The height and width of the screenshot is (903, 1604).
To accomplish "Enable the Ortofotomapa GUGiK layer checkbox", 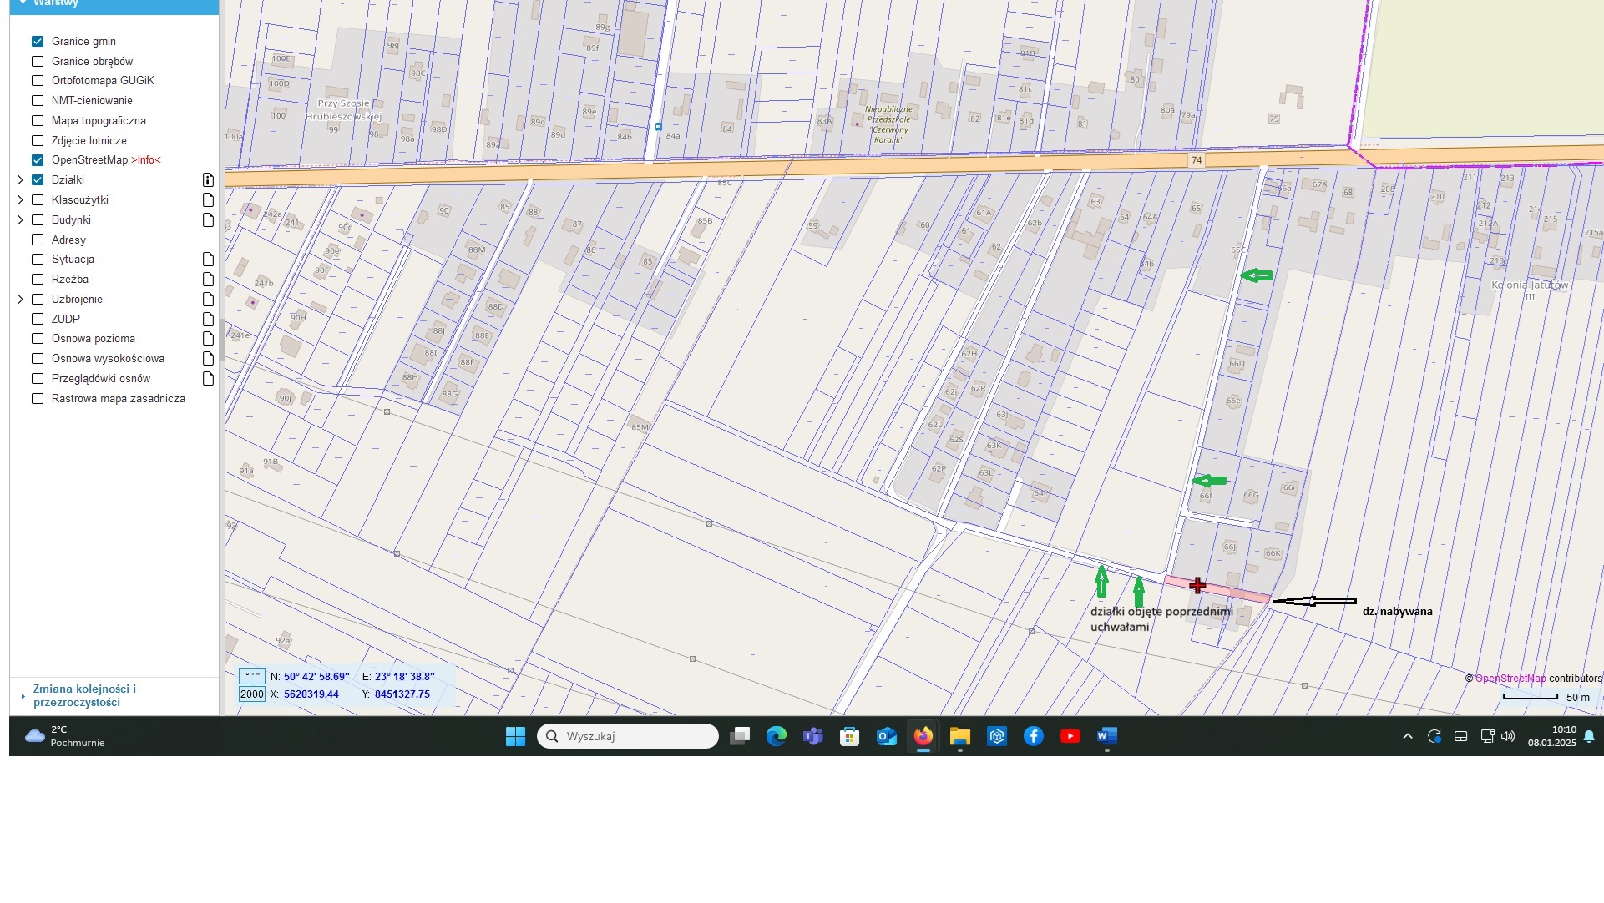I will (38, 81).
